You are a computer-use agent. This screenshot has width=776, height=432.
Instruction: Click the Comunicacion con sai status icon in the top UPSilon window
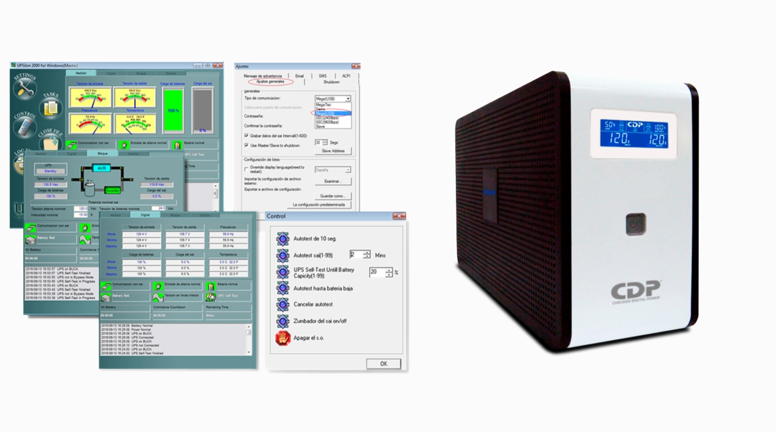tap(72, 145)
